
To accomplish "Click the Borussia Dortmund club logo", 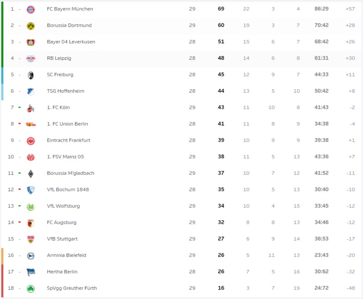I will pos(31,26).
